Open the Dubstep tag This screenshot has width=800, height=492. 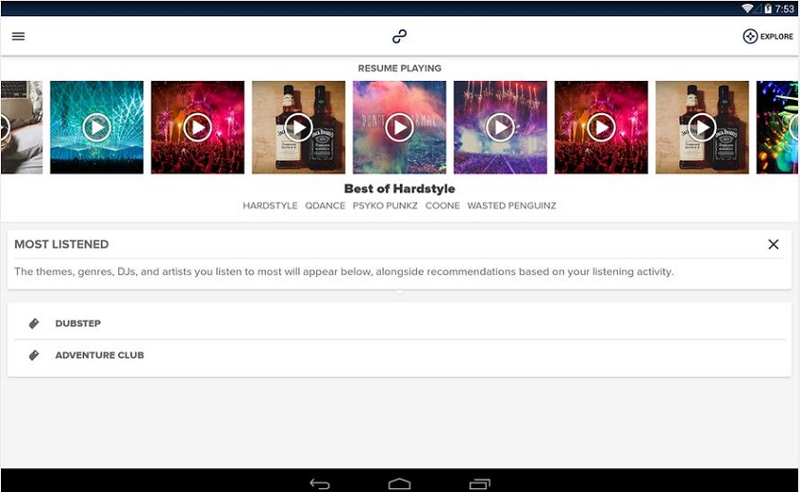[399, 324]
